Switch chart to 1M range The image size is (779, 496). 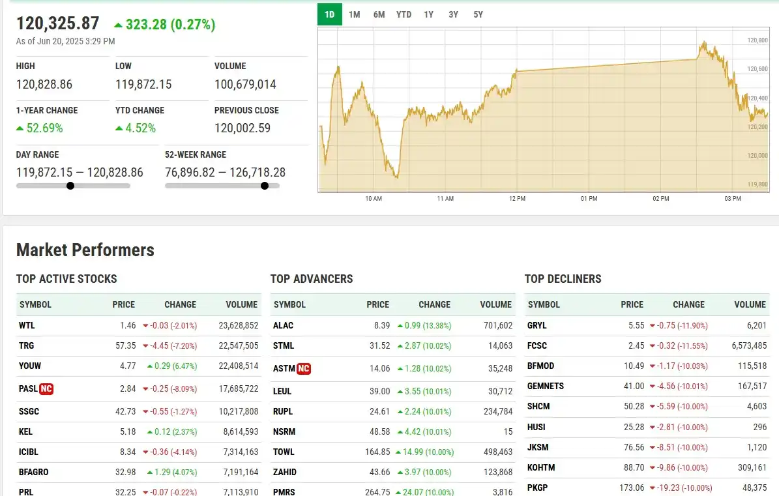click(x=354, y=14)
